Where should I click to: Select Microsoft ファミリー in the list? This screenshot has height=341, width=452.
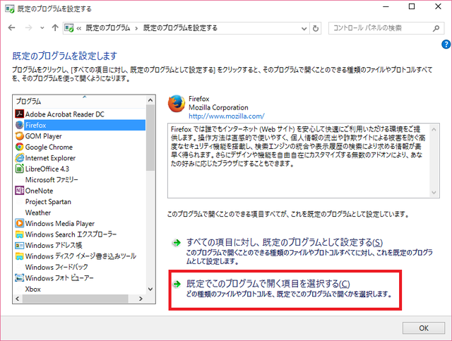pyautogui.click(x=52, y=180)
